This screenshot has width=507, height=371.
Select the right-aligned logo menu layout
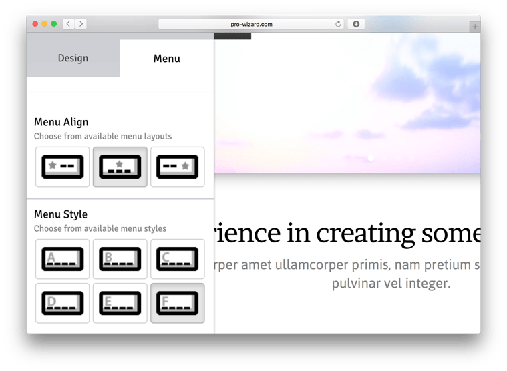tap(178, 167)
